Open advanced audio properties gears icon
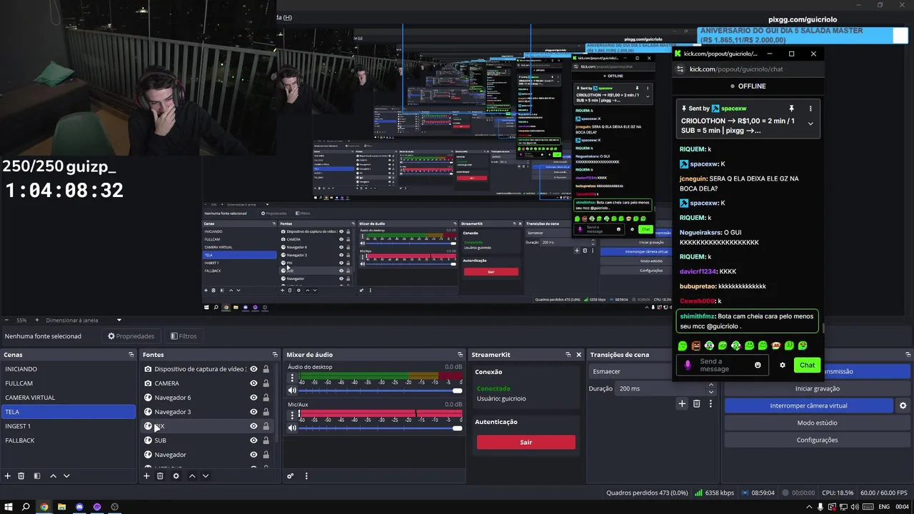This screenshot has height=514, width=914. pos(291,476)
